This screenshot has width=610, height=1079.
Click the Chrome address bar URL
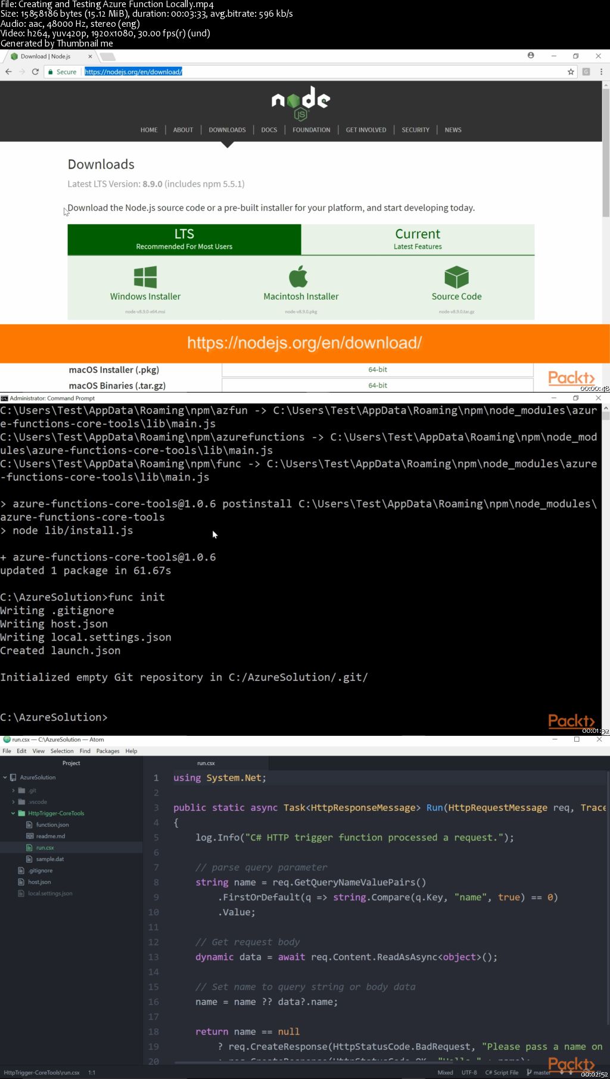(133, 71)
